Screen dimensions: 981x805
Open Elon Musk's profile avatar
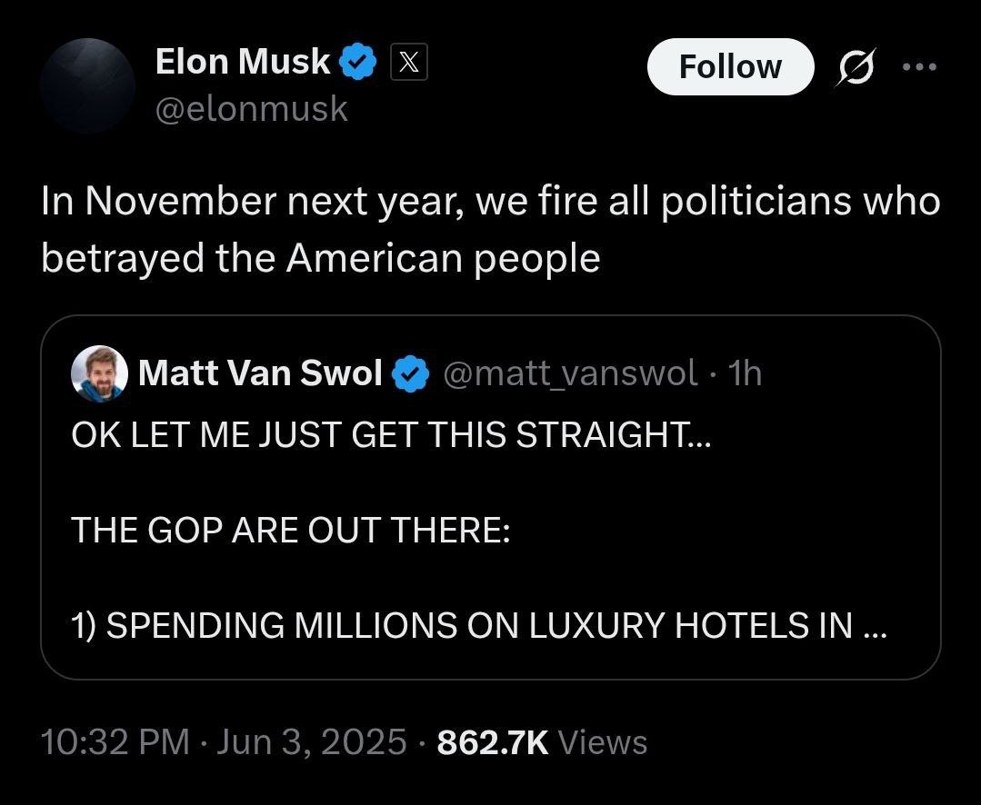(x=88, y=85)
